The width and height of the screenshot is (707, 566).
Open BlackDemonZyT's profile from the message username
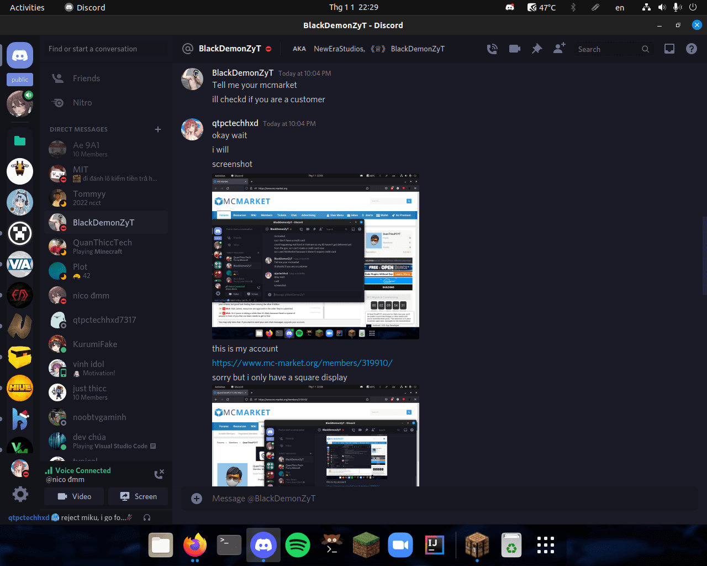coord(242,73)
